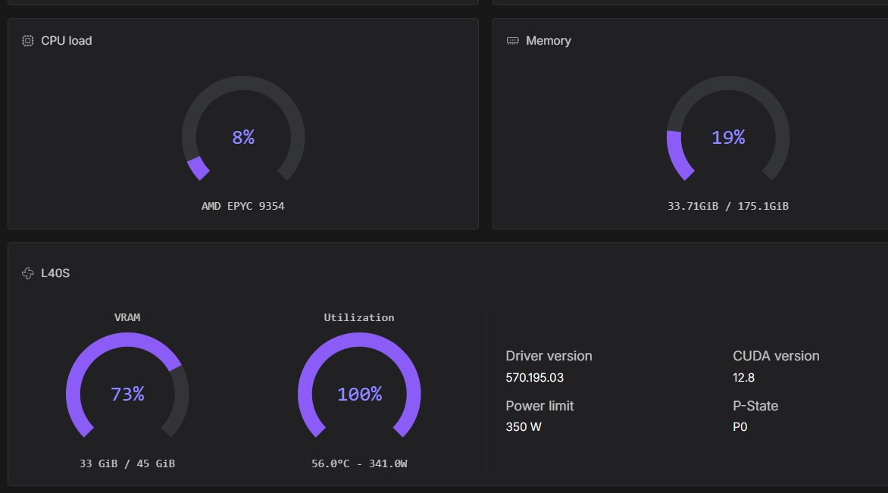This screenshot has height=493, width=888.
Task: Click P-State value P0
Action: pyautogui.click(x=739, y=427)
